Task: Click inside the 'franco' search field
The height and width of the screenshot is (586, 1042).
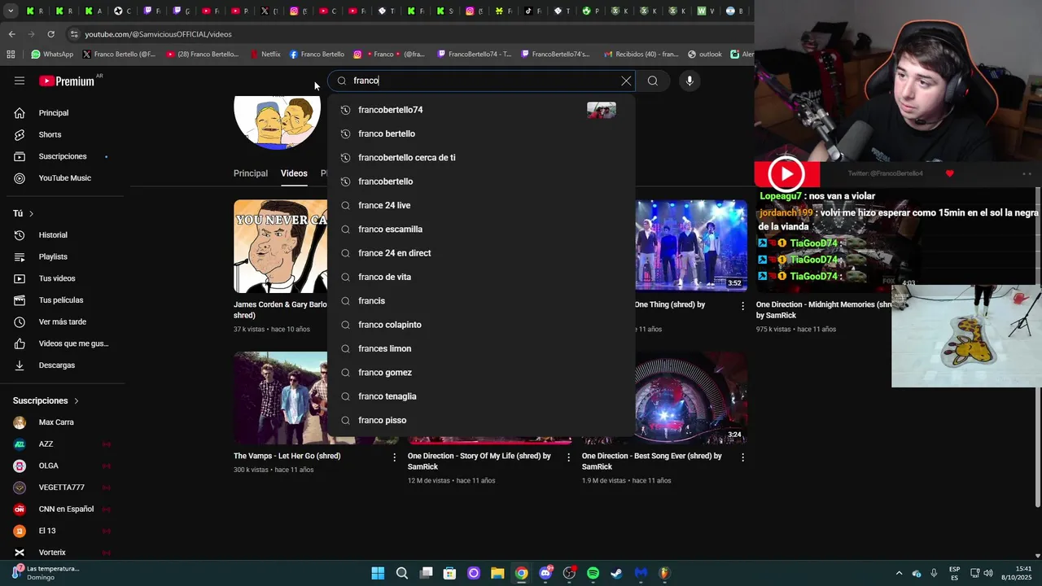Action: [480, 81]
